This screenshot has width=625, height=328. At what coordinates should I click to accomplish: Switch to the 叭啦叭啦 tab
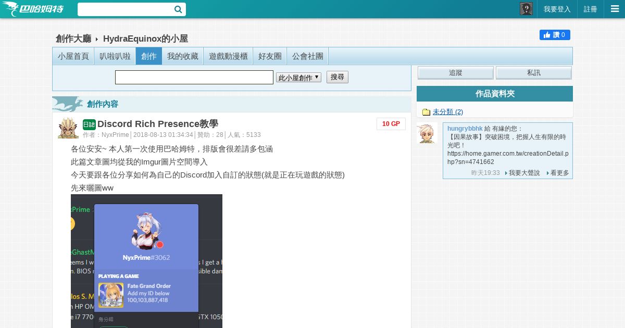(115, 56)
